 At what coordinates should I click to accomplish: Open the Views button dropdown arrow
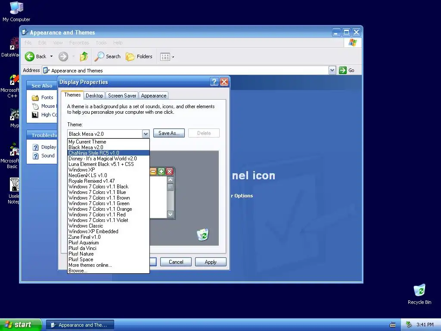click(173, 57)
